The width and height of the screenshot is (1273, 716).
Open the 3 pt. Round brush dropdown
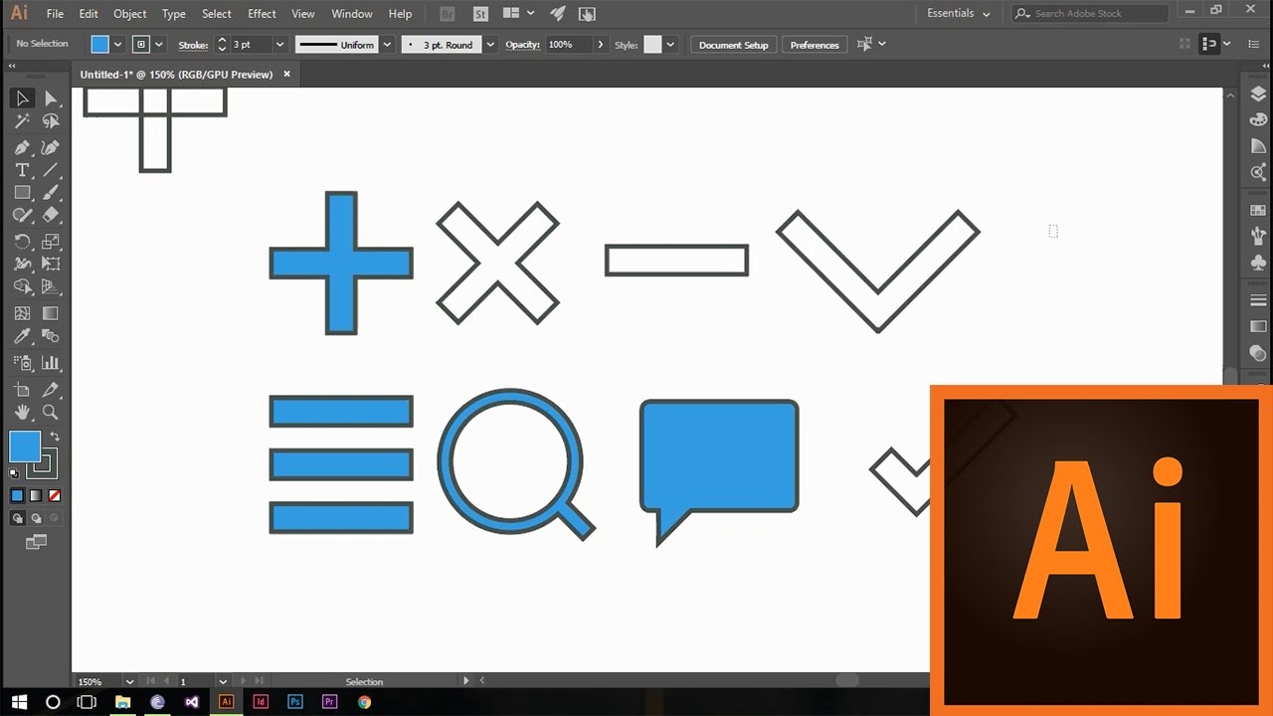[x=489, y=44]
